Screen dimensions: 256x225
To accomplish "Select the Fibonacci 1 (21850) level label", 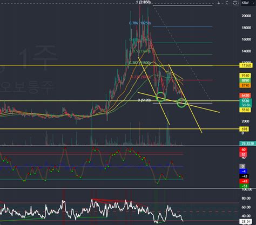I will coord(143,2).
